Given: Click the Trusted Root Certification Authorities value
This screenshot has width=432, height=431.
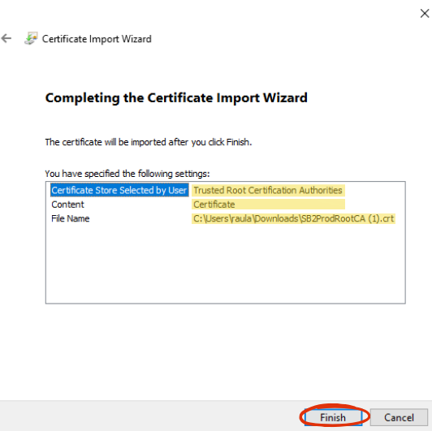Looking at the screenshot, I should (268, 190).
